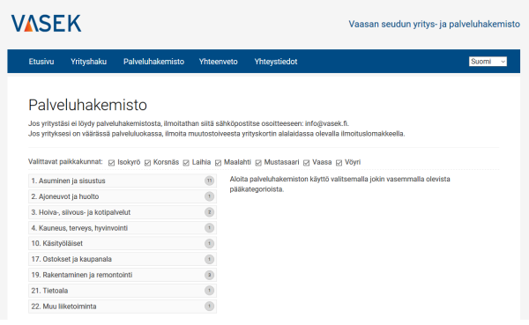
Task: Click the count badge on Hoiva-, siivous- ja kotipalvelut
Action: [210, 212]
